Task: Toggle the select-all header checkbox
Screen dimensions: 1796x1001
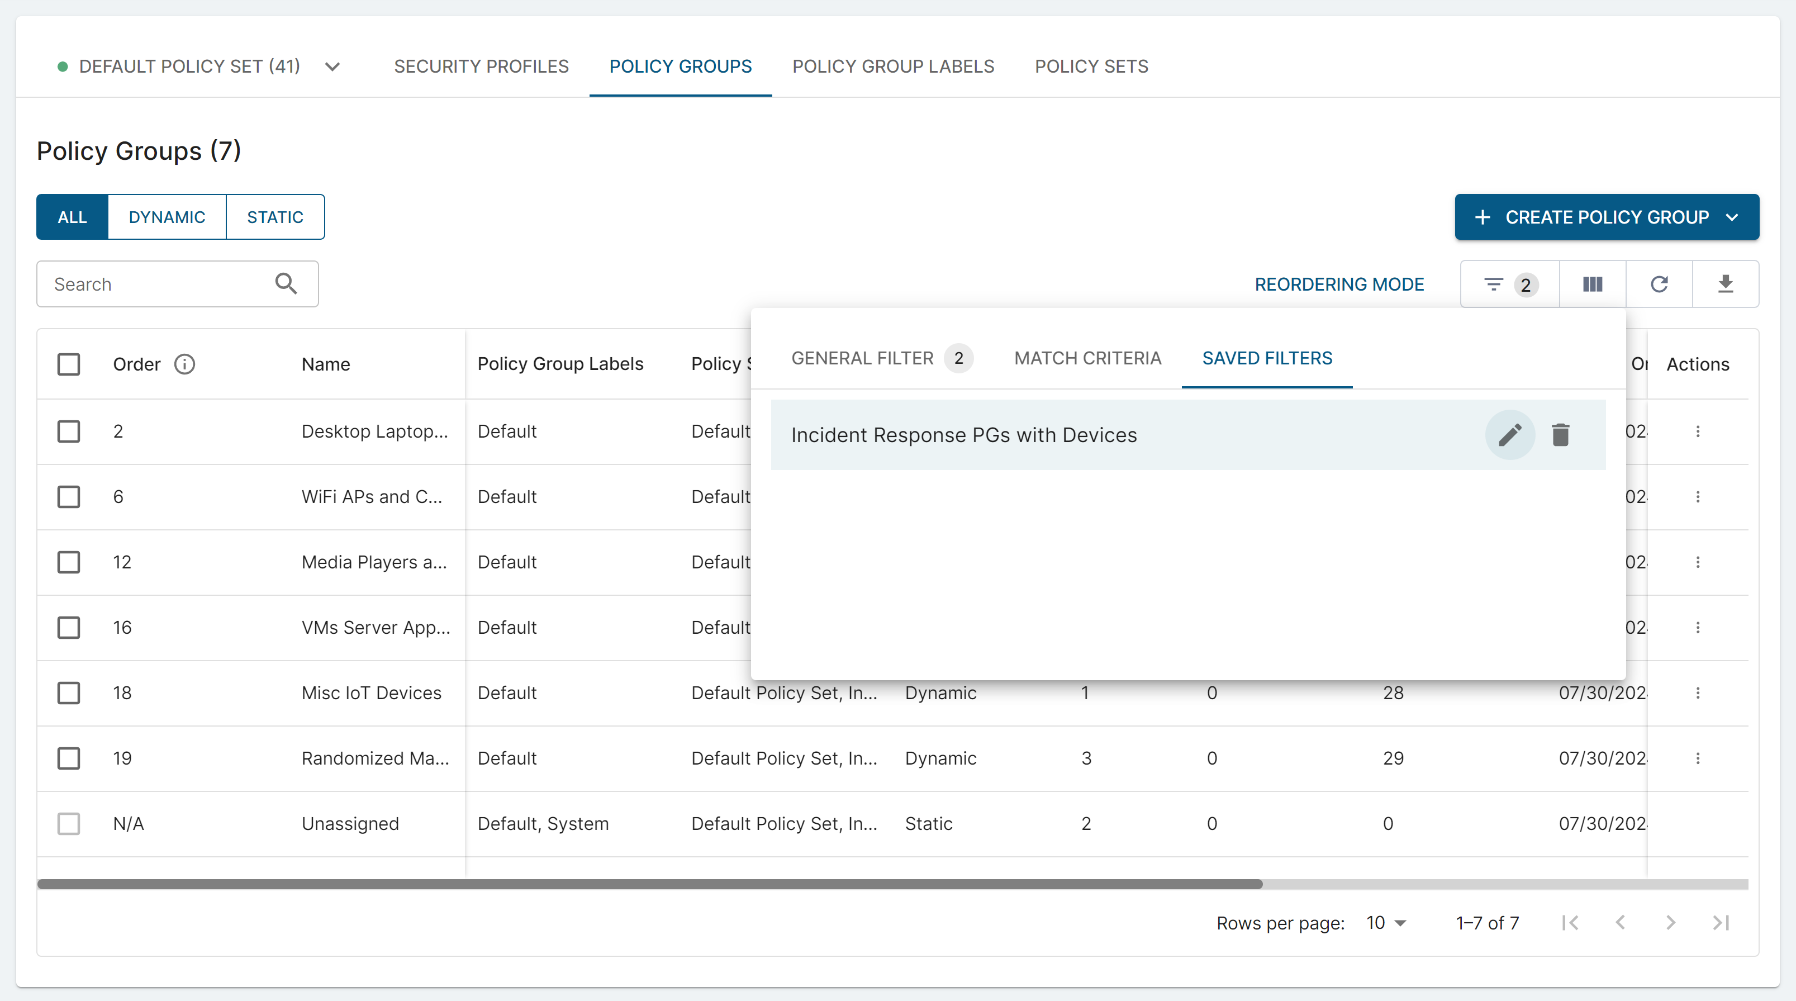Action: [x=68, y=364]
